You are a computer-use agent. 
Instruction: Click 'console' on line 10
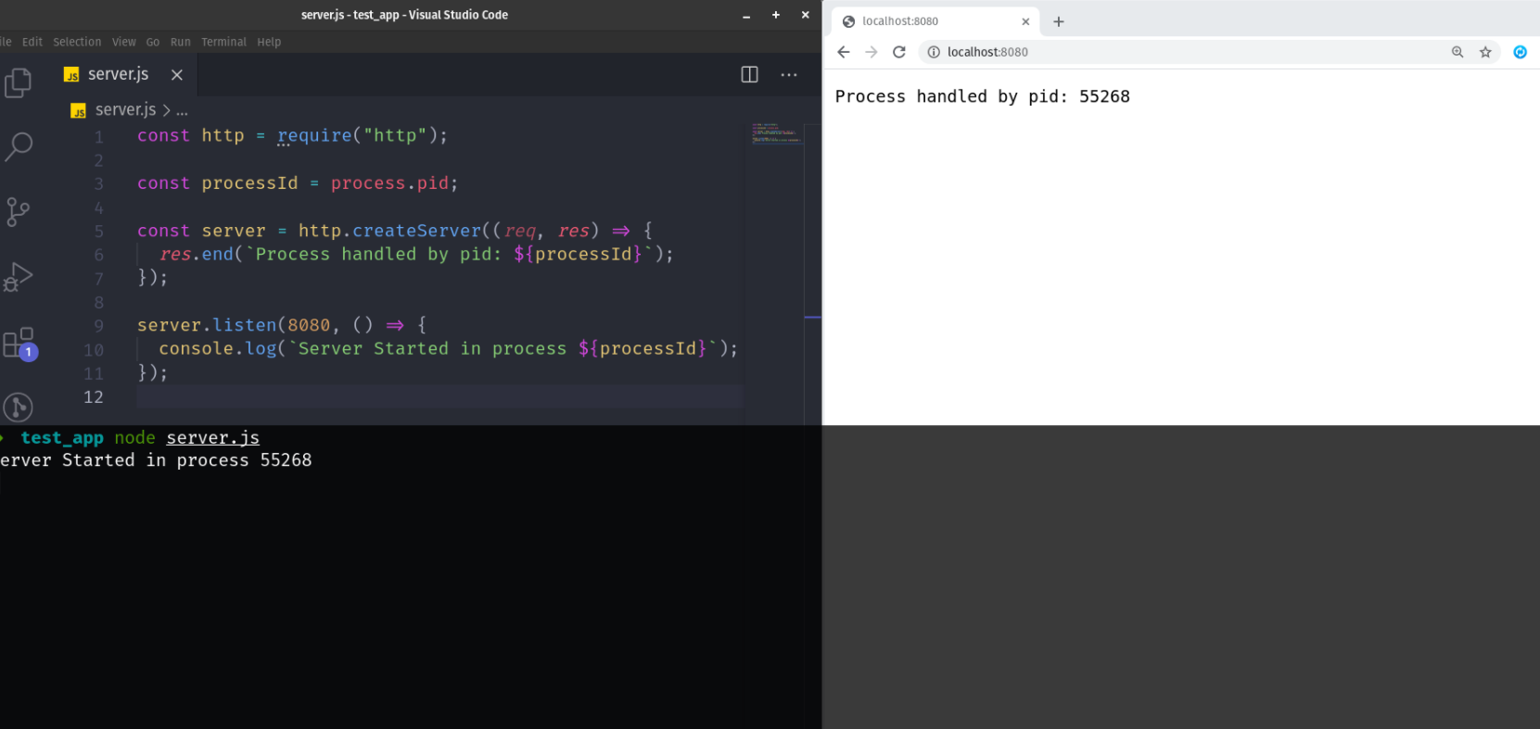click(197, 349)
